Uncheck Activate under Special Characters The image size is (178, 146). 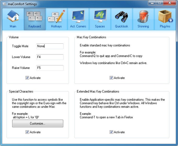(27, 132)
